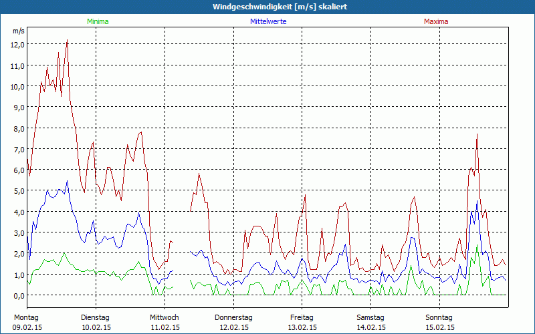Click the '09.02.15' date label
The width and height of the screenshot is (535, 334).
(x=27, y=327)
